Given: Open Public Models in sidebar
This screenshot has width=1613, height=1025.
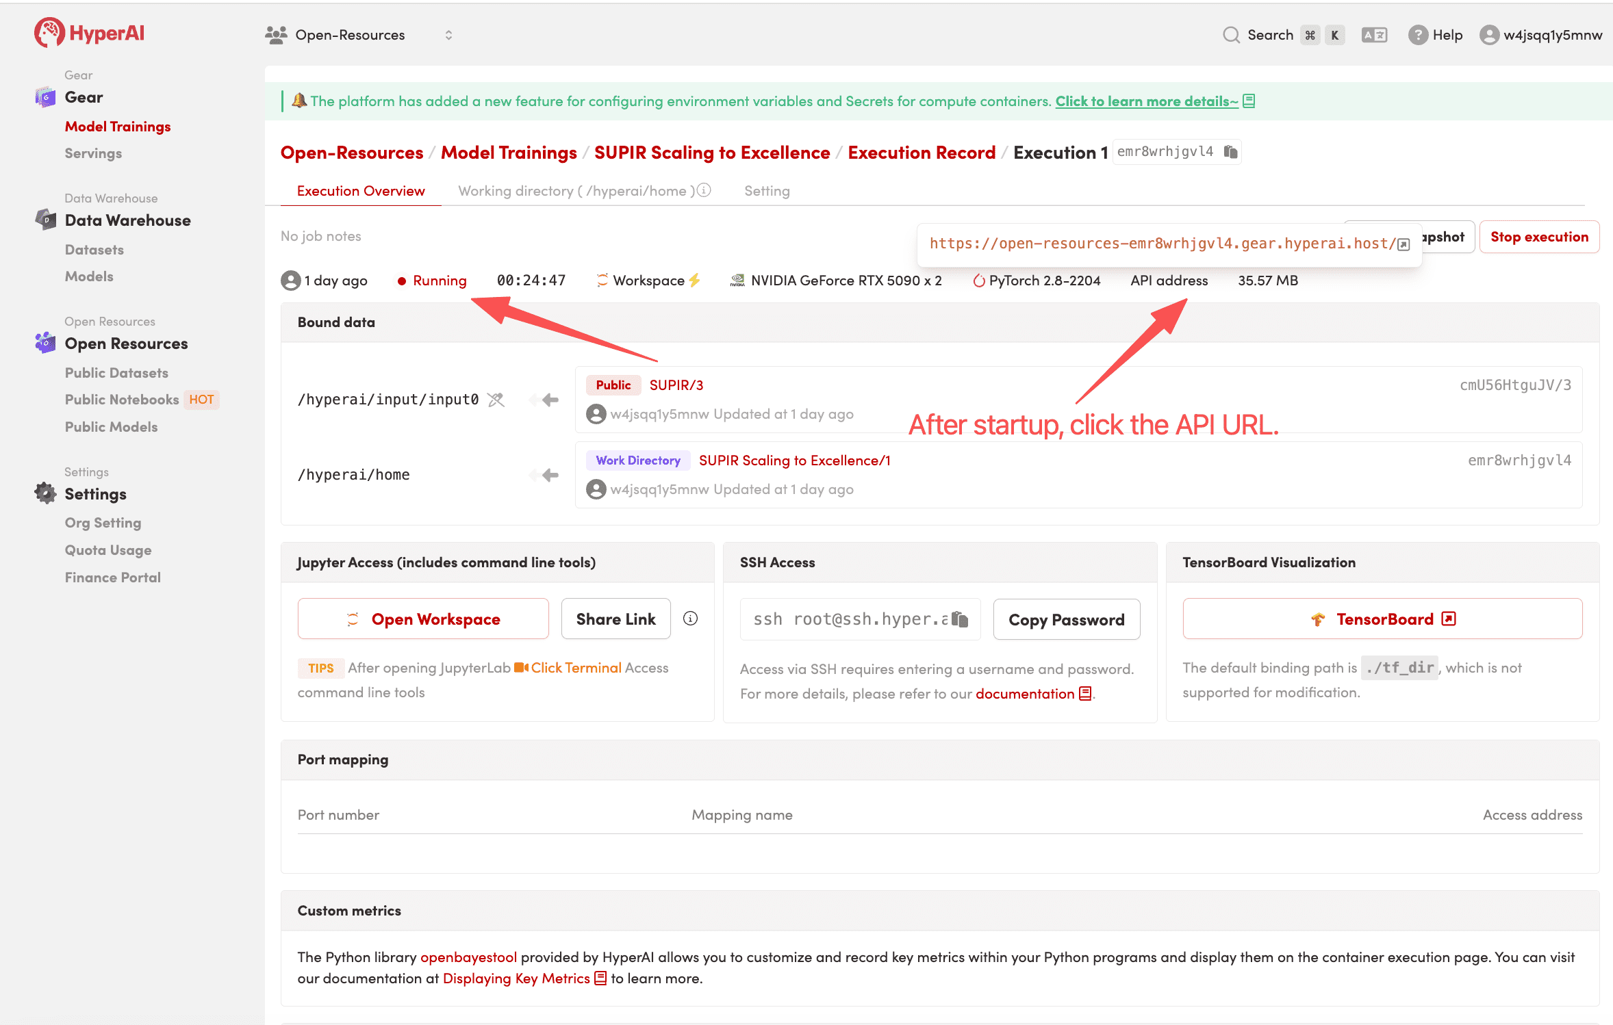Looking at the screenshot, I should coord(111,427).
